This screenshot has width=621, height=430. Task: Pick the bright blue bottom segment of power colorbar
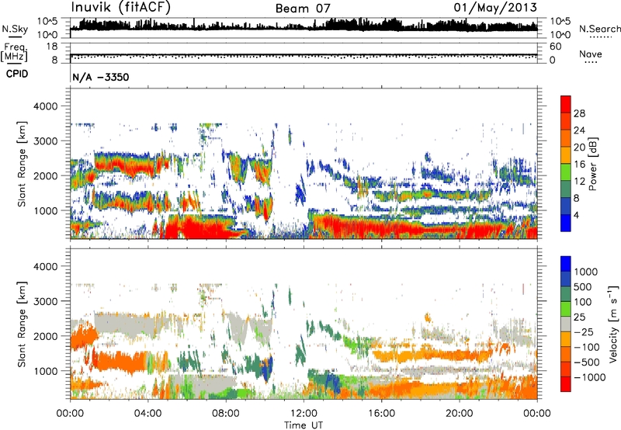tap(566, 224)
